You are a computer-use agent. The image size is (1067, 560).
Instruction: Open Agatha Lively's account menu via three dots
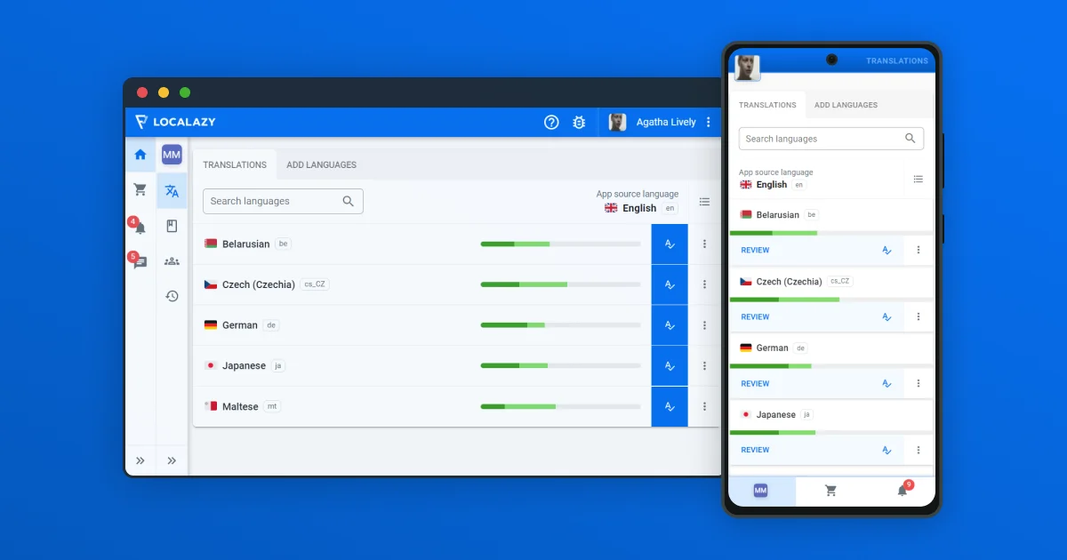pyautogui.click(x=709, y=122)
